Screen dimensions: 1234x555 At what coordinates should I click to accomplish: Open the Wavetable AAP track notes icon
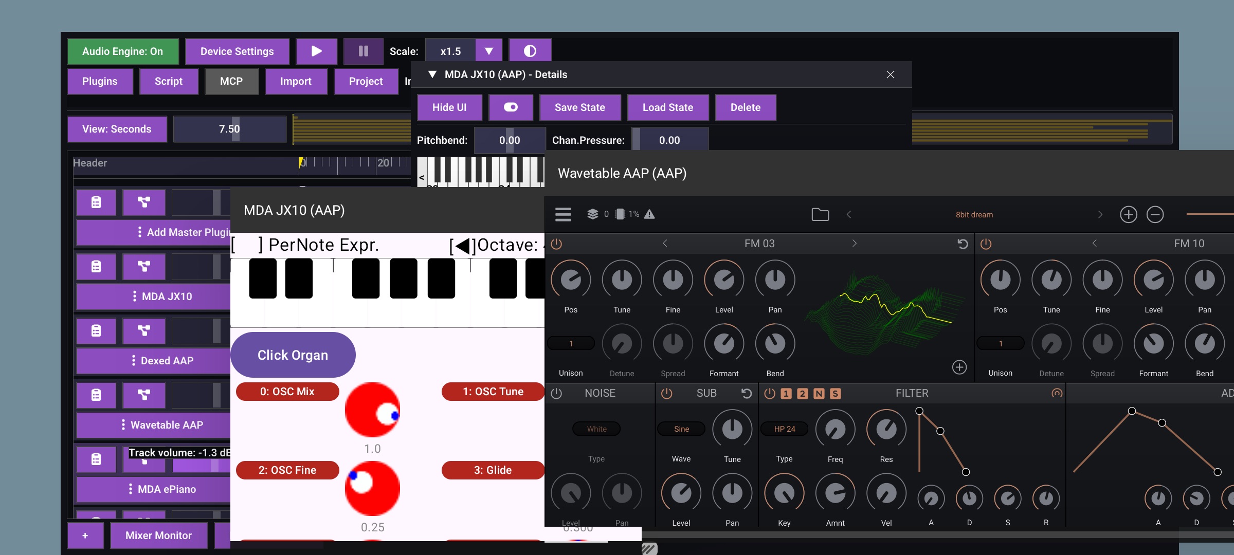pyautogui.click(x=96, y=395)
